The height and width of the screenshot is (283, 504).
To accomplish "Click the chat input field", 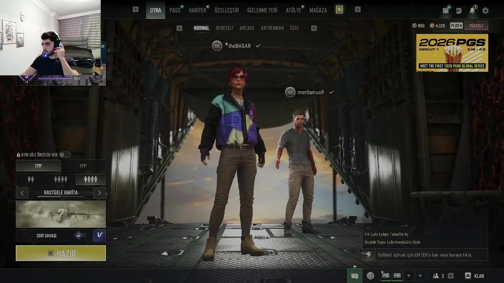I will 431,255.
